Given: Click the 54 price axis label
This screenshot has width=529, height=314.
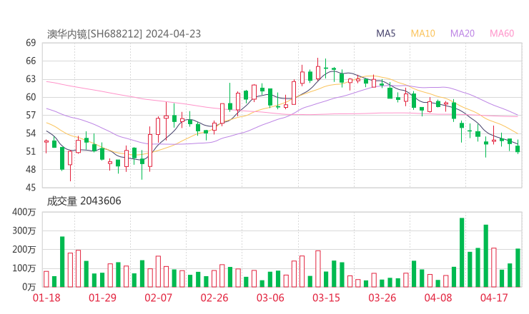Looking at the screenshot, I should tap(31, 133).
